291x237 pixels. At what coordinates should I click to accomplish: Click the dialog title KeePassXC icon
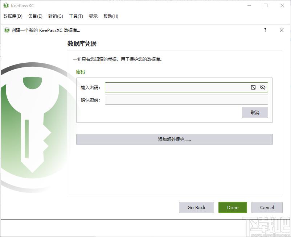coord(7,30)
